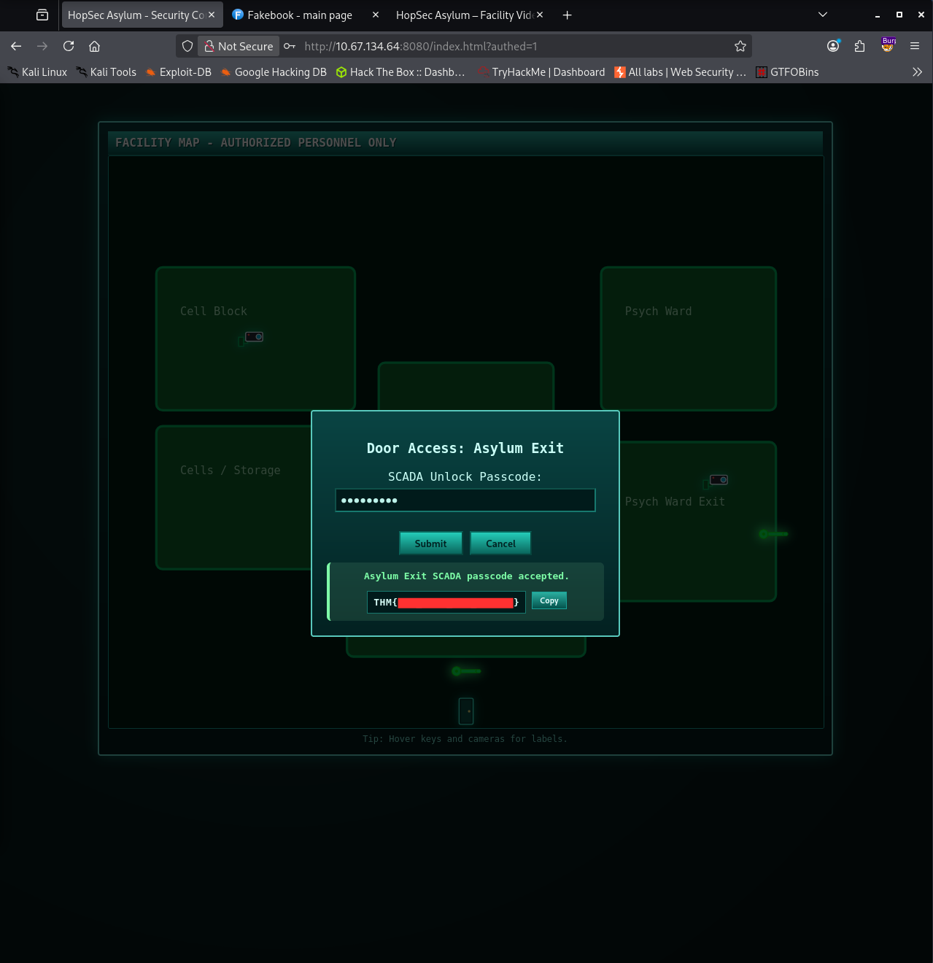Cancel the Door Access dialog
This screenshot has height=963, width=933.
click(500, 544)
